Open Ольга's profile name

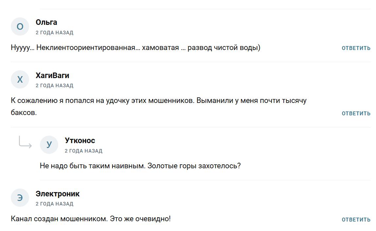(46, 22)
